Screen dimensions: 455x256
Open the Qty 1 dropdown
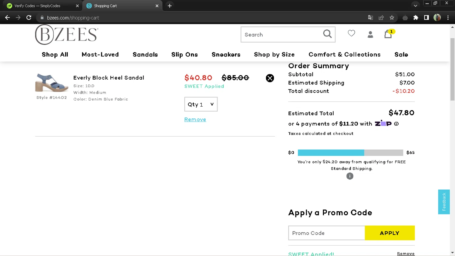pyautogui.click(x=201, y=104)
